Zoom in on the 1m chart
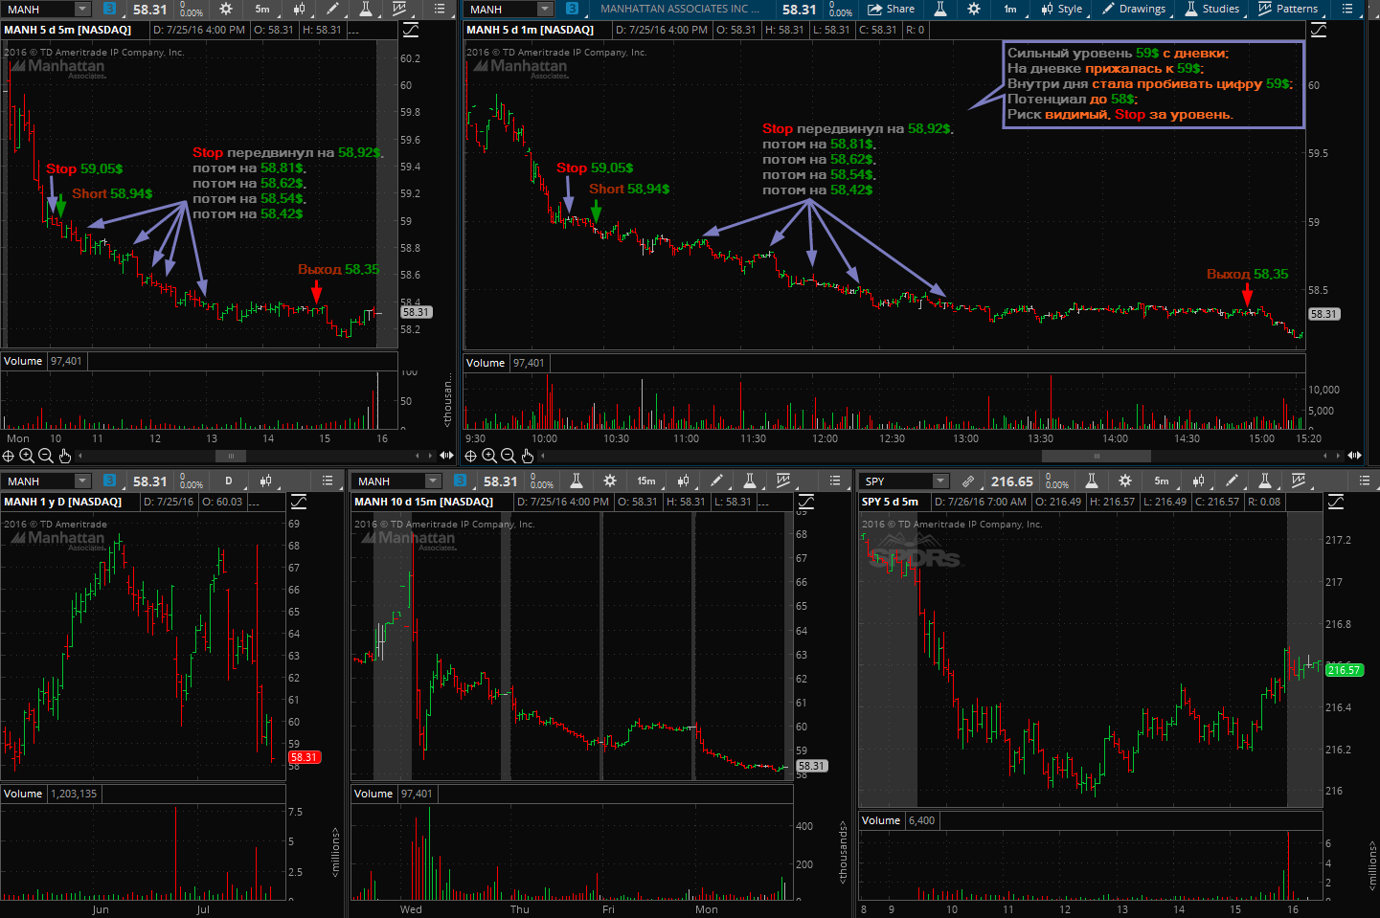This screenshot has width=1380, height=918. click(489, 456)
